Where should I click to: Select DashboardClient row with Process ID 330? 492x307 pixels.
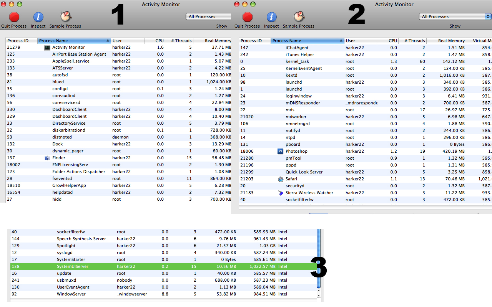pos(118,110)
